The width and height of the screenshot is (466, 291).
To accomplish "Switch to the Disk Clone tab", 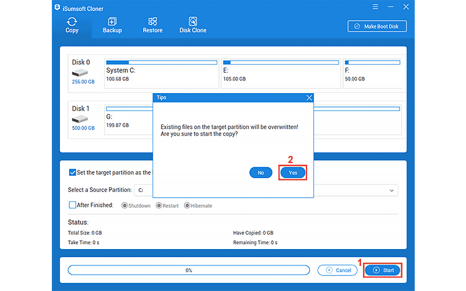I will click(193, 25).
